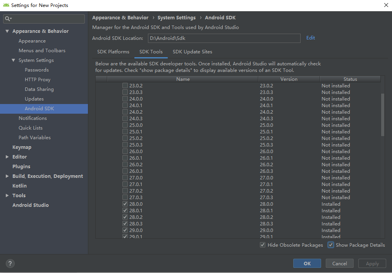
Task: Click the Android SDK Location field
Action: click(x=224, y=38)
